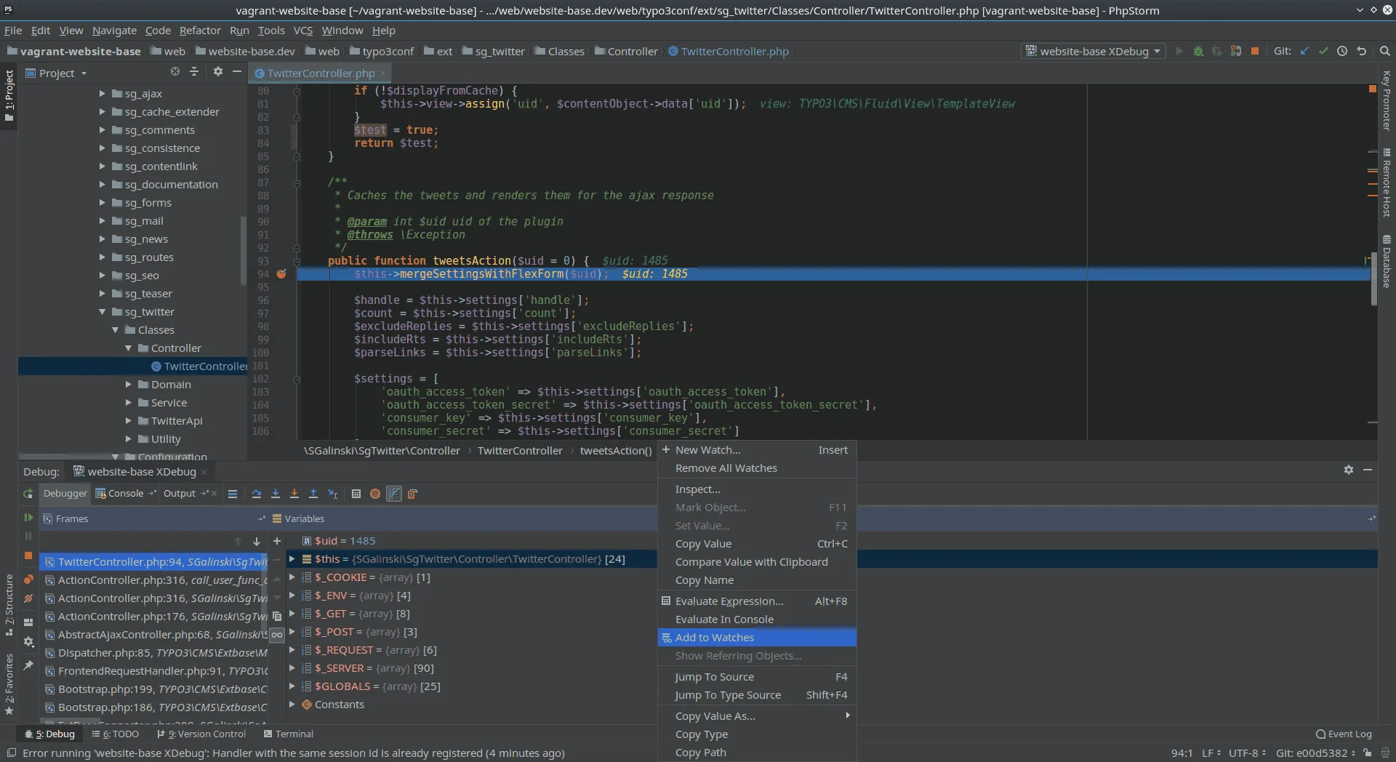Rerun the website-base XDebug session
This screenshot has width=1396, height=762.
click(28, 494)
